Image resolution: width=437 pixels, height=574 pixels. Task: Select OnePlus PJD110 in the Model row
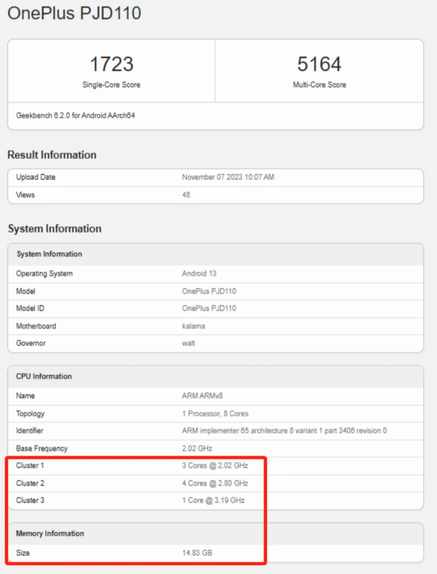(x=209, y=291)
